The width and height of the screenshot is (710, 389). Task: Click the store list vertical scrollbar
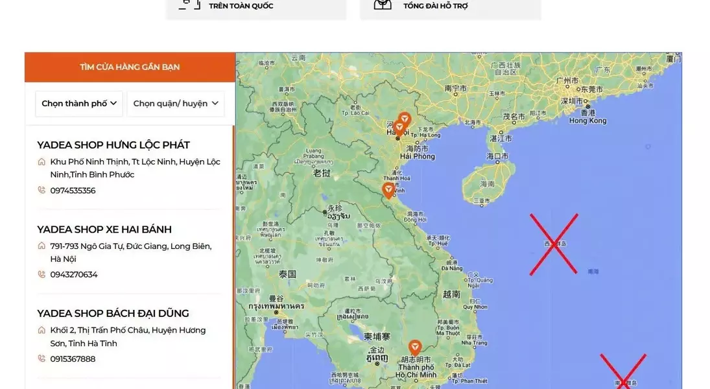click(233, 257)
